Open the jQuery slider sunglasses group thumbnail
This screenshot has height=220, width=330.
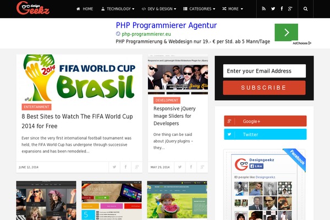click(x=178, y=75)
